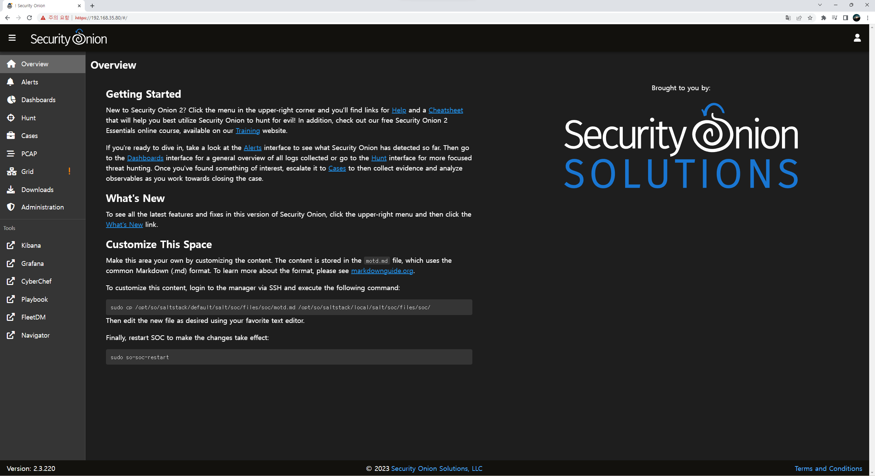Open the browser extensions puzzle icon

tap(824, 18)
